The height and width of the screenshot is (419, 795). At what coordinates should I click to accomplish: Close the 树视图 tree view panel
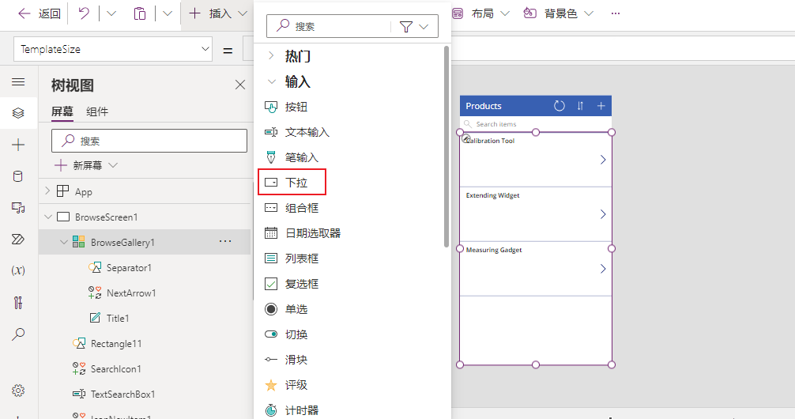(240, 85)
